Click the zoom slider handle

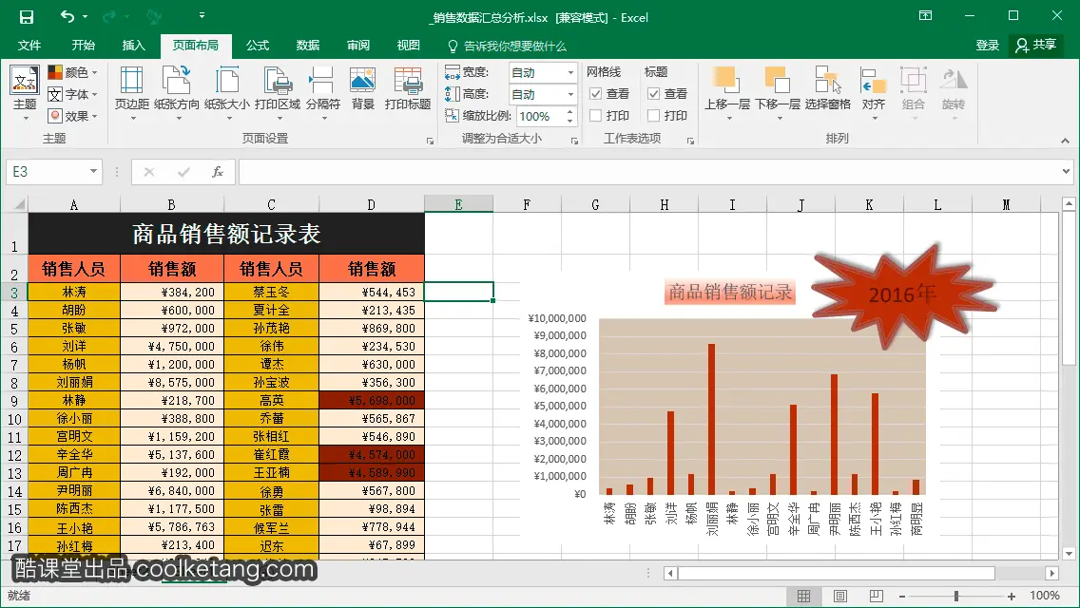(x=956, y=597)
